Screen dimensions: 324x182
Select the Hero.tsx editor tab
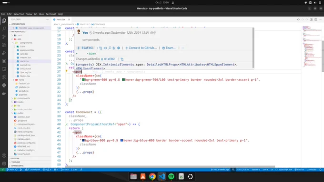pos(61,19)
